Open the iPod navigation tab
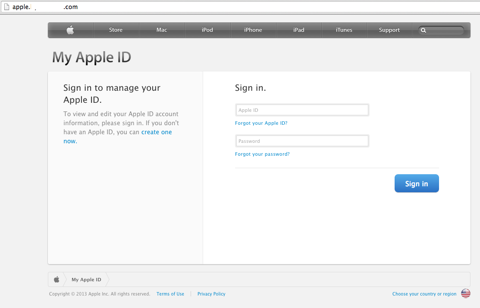 207,30
